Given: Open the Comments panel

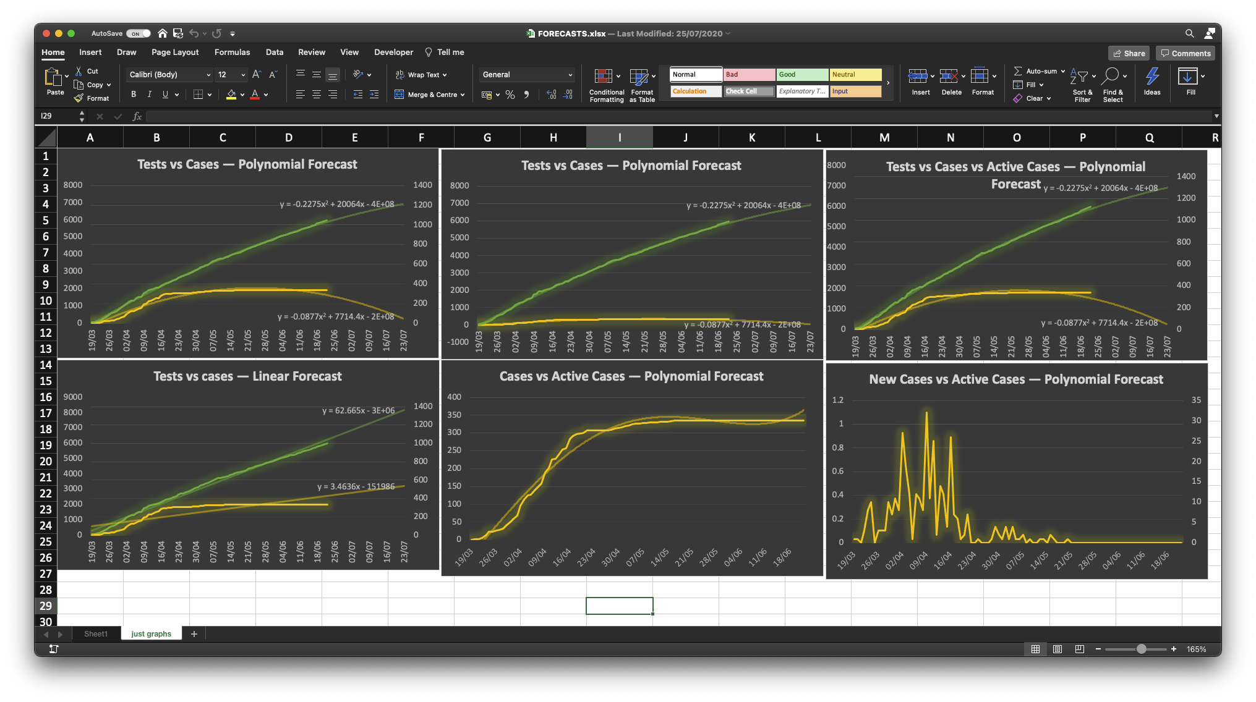Looking at the screenshot, I should 1185,53.
